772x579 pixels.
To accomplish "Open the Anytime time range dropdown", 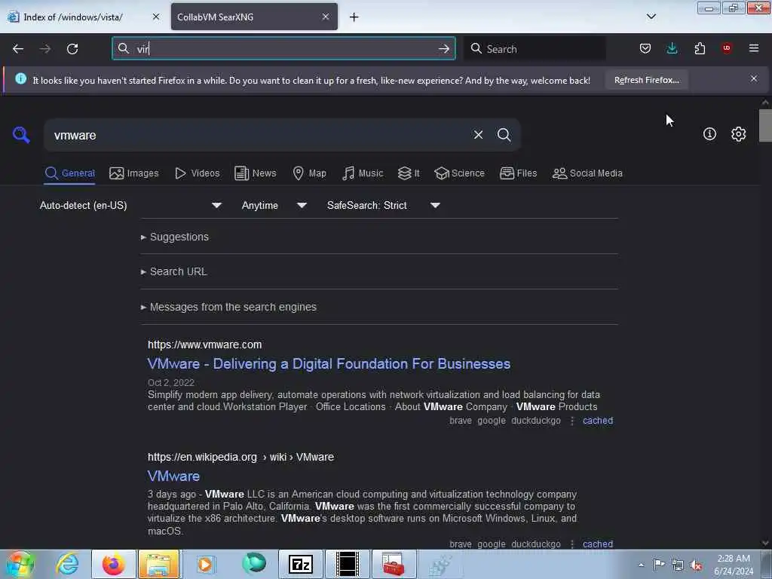I will coord(274,205).
